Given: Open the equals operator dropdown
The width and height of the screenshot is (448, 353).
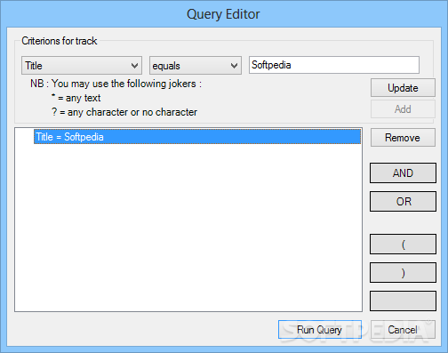Looking at the screenshot, I should pos(196,66).
